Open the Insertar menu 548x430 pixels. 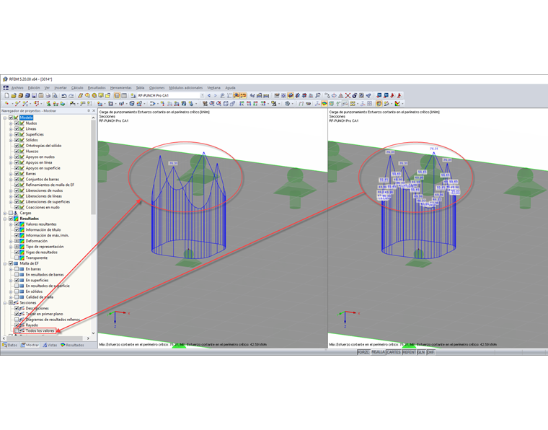(61, 88)
